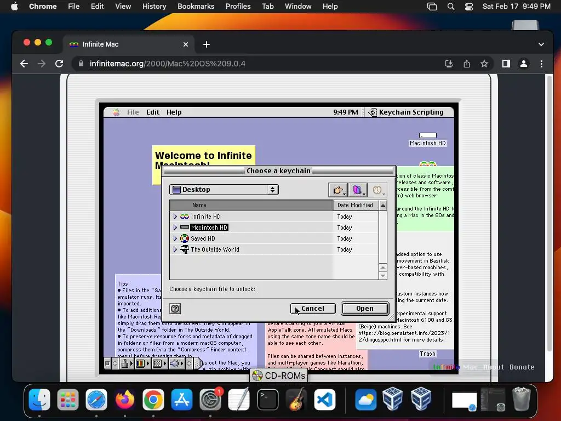Open the Favorites menu icon in the dialog

point(357,190)
